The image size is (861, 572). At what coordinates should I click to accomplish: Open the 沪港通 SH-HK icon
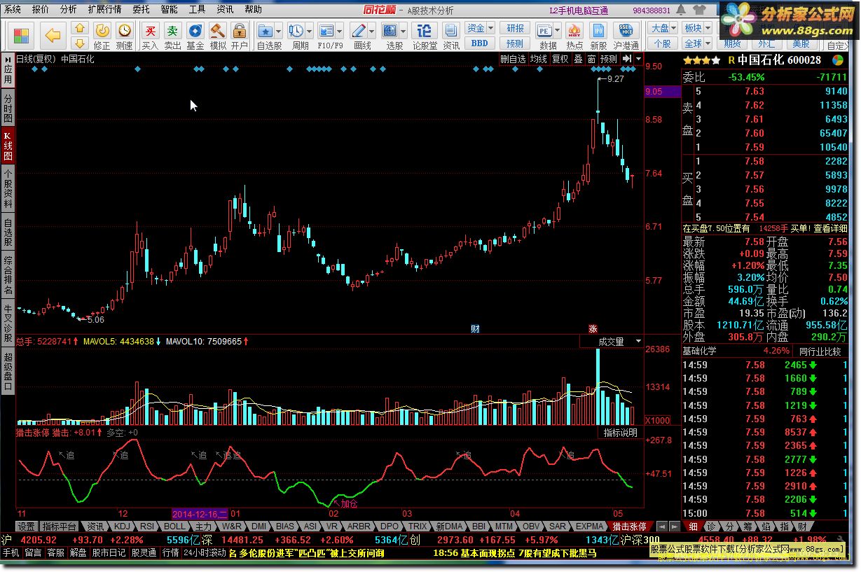(x=626, y=36)
